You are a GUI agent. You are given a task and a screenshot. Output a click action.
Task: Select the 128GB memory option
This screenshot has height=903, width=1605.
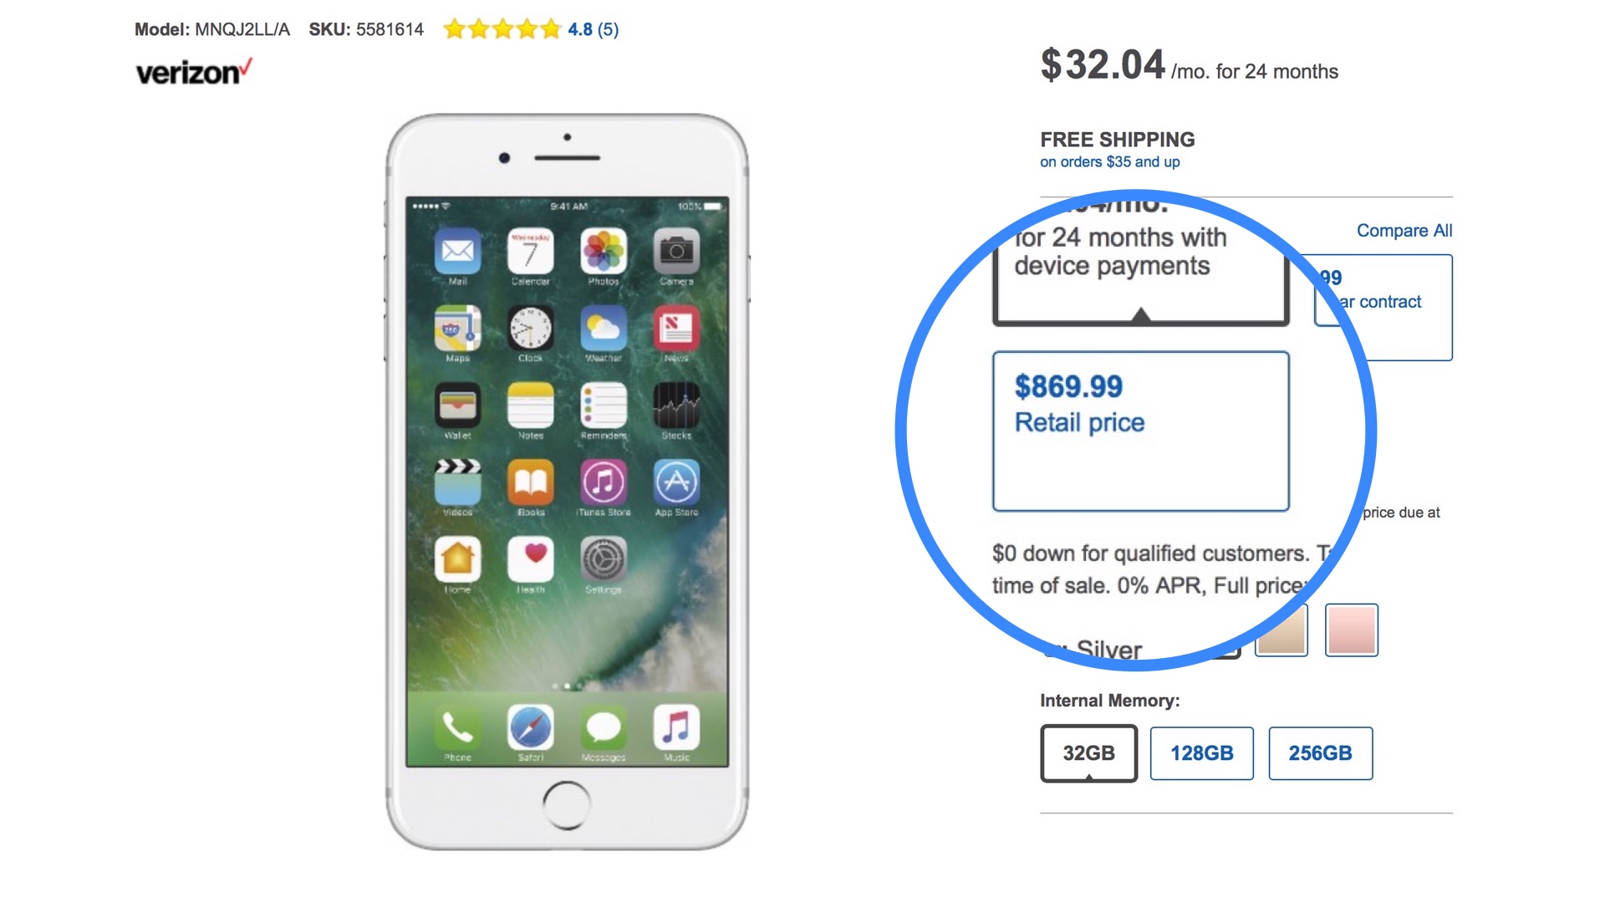(1201, 753)
